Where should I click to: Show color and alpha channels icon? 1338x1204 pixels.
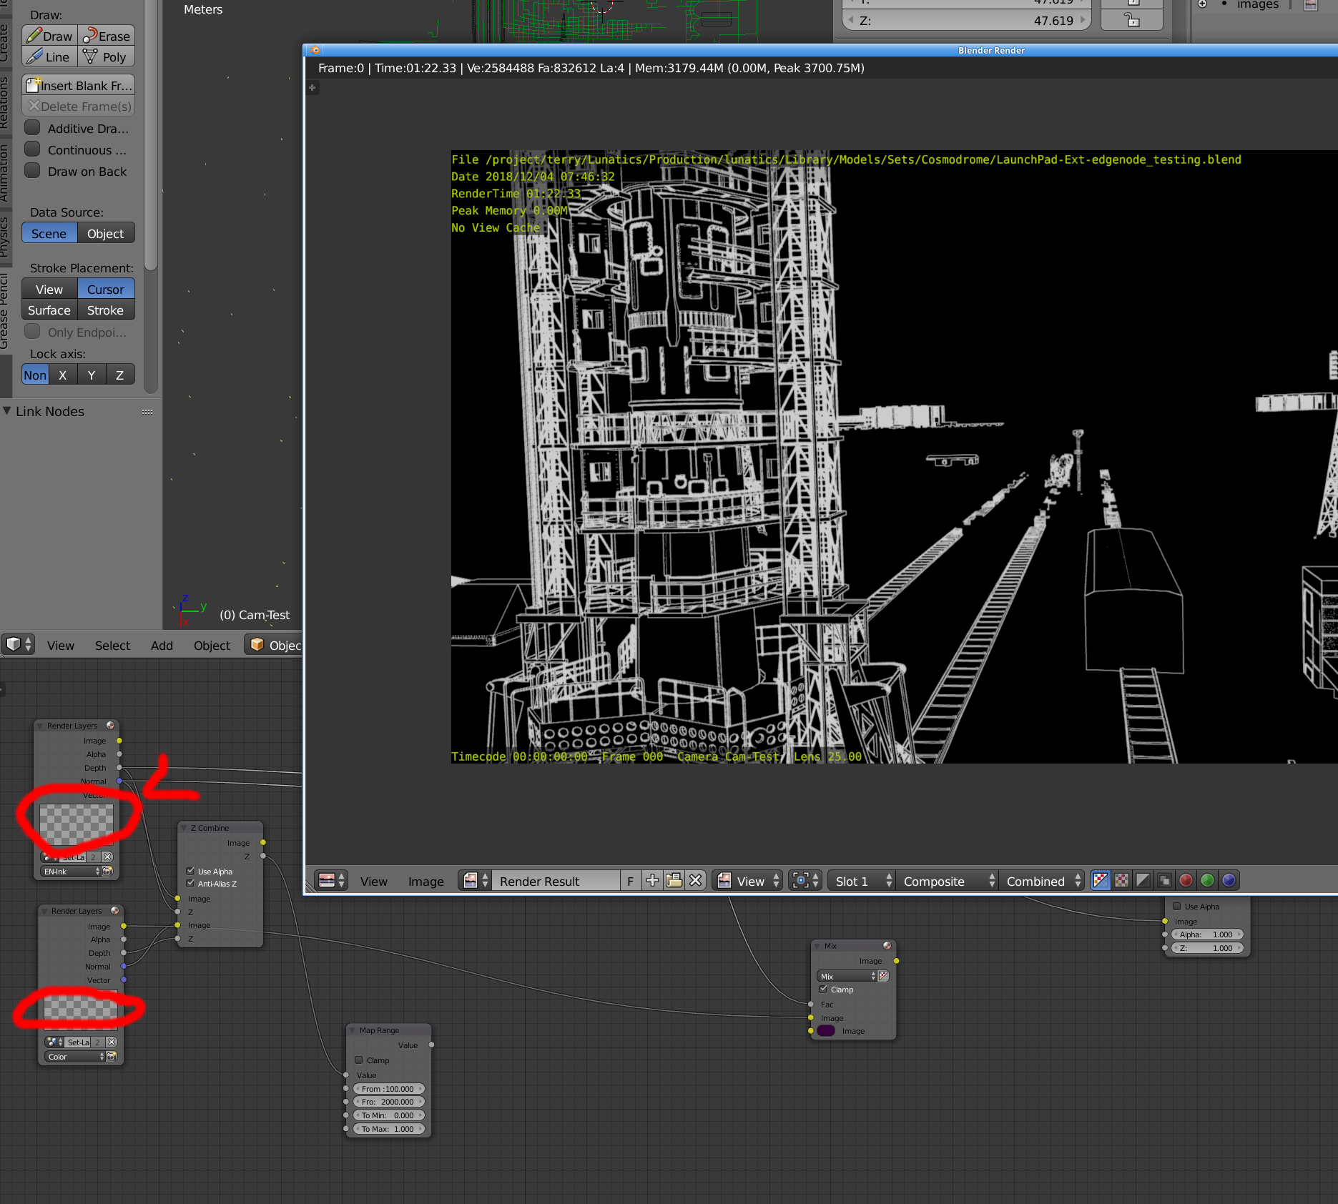click(x=1101, y=881)
